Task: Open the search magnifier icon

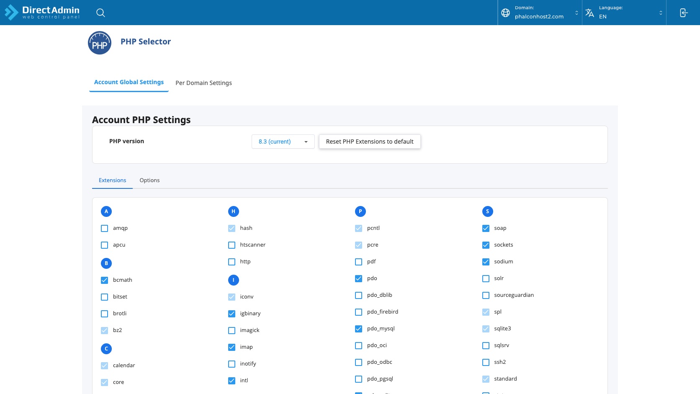Action: click(x=100, y=13)
